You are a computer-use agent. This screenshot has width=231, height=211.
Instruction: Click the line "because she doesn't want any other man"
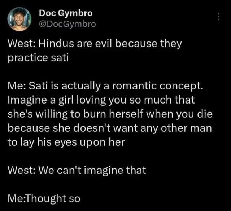coord(110,128)
